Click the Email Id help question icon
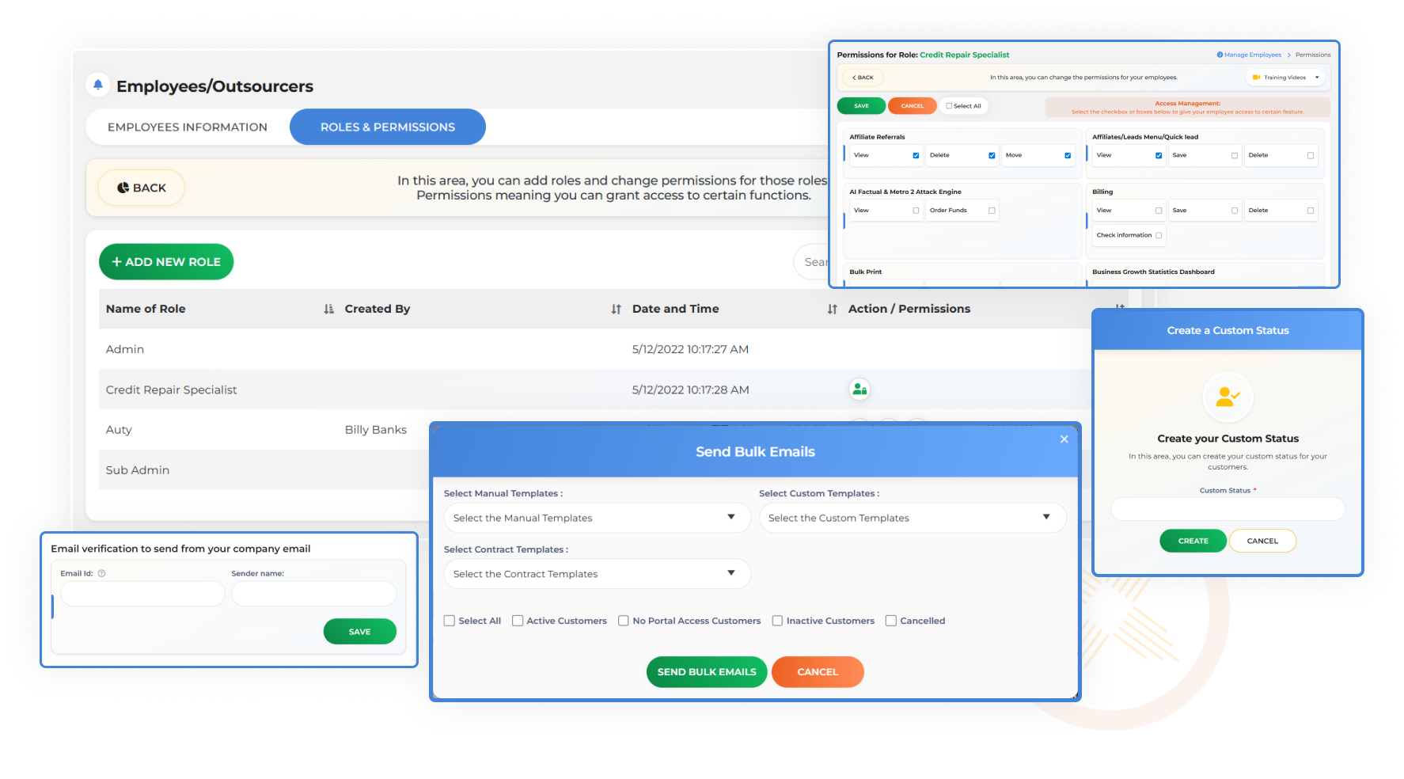 101,573
